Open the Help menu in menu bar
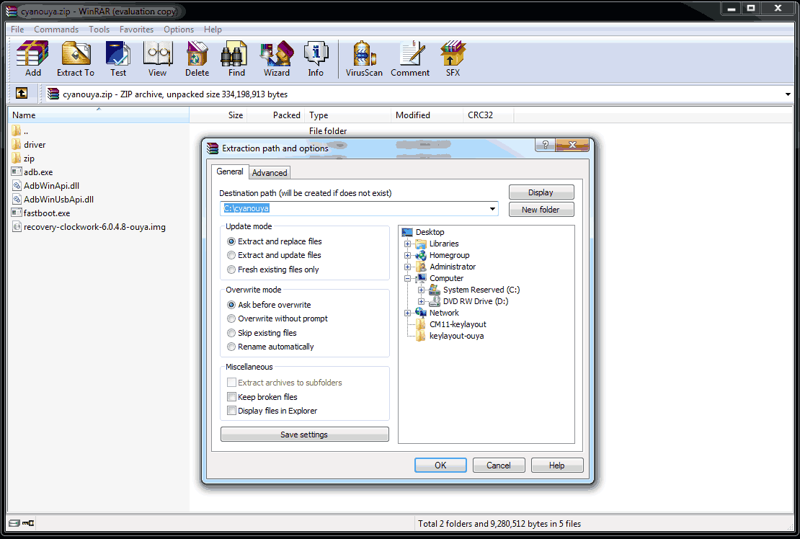This screenshot has width=800, height=539. click(x=213, y=30)
